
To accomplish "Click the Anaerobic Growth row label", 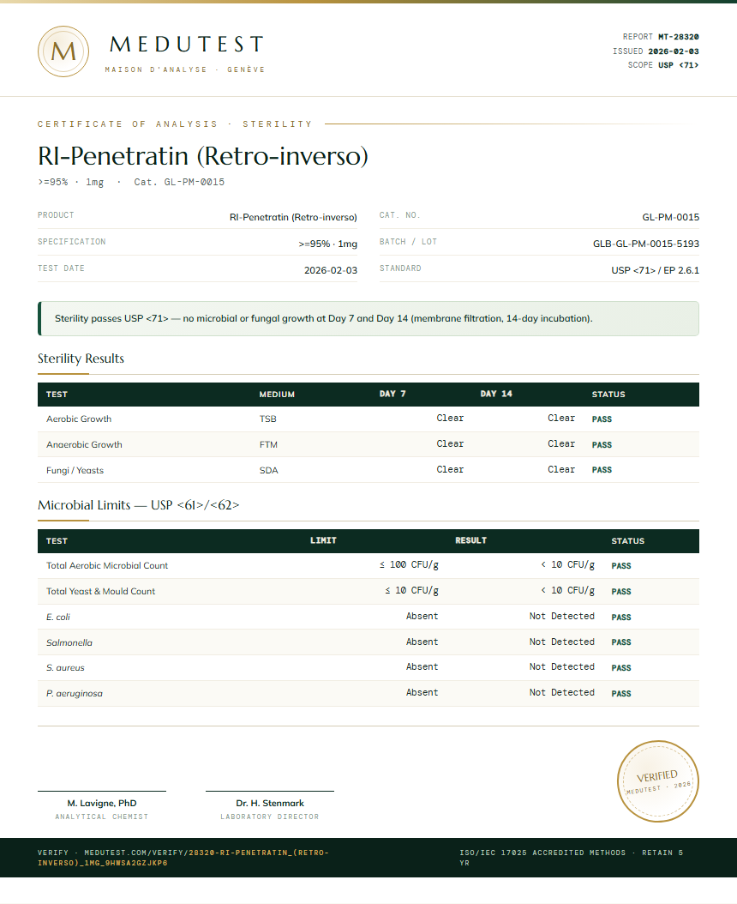I will pos(84,444).
